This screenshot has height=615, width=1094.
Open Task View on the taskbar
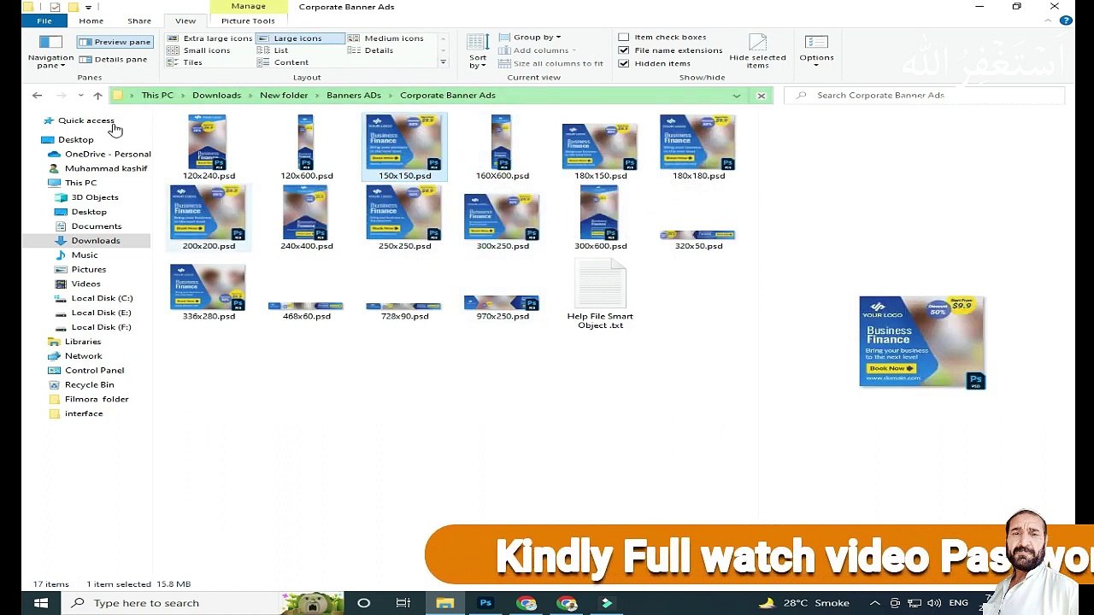point(403,603)
